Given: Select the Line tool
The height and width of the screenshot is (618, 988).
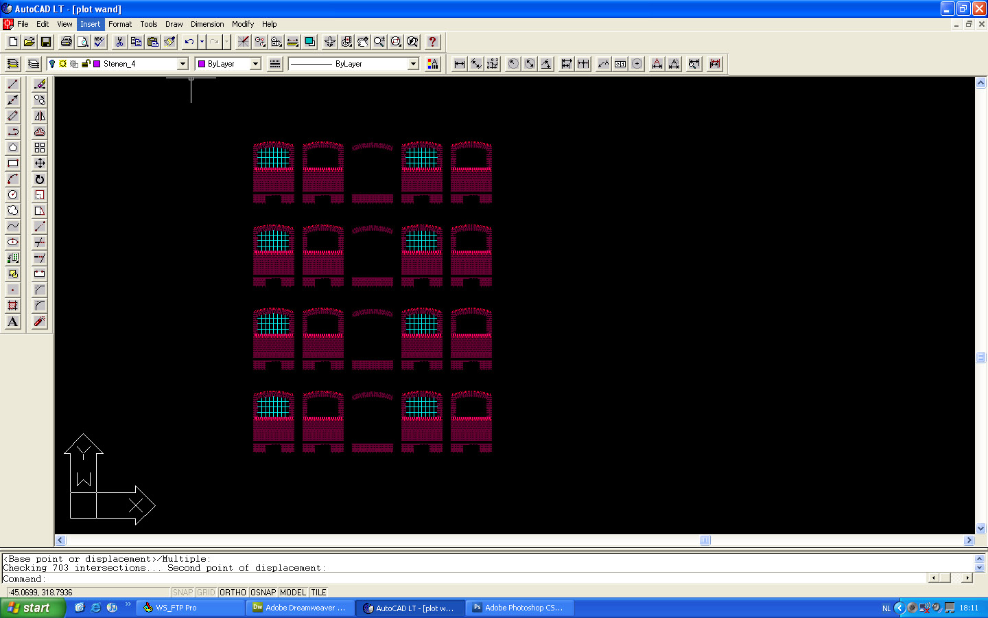Looking at the screenshot, I should click(x=12, y=83).
